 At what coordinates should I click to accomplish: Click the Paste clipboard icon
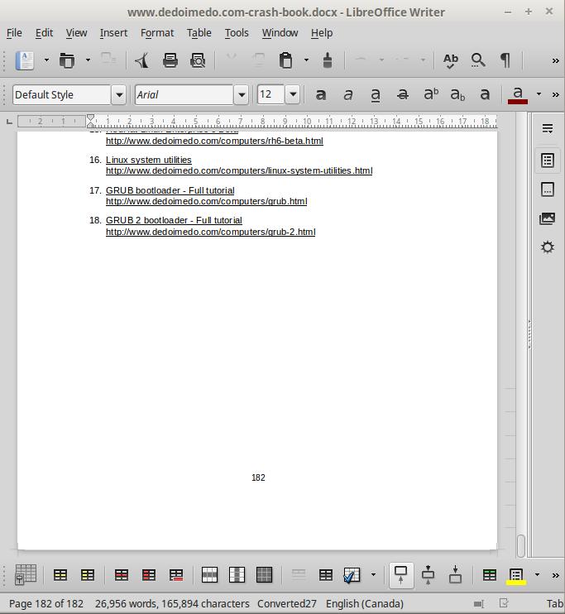click(286, 60)
